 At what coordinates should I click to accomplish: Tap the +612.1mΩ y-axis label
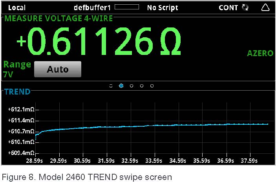pyautogui.click(x=21, y=109)
